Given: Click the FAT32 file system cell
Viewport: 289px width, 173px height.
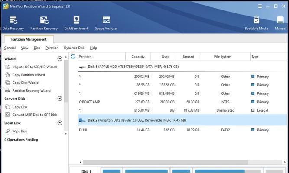Looking at the screenshot, I should pos(225,130).
